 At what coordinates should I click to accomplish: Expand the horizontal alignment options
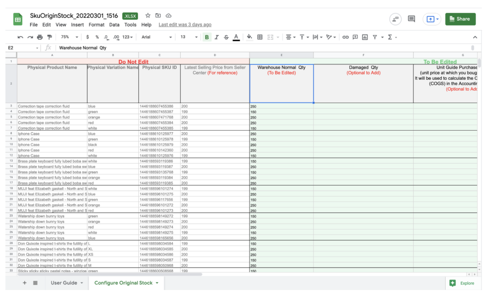(x=291, y=37)
